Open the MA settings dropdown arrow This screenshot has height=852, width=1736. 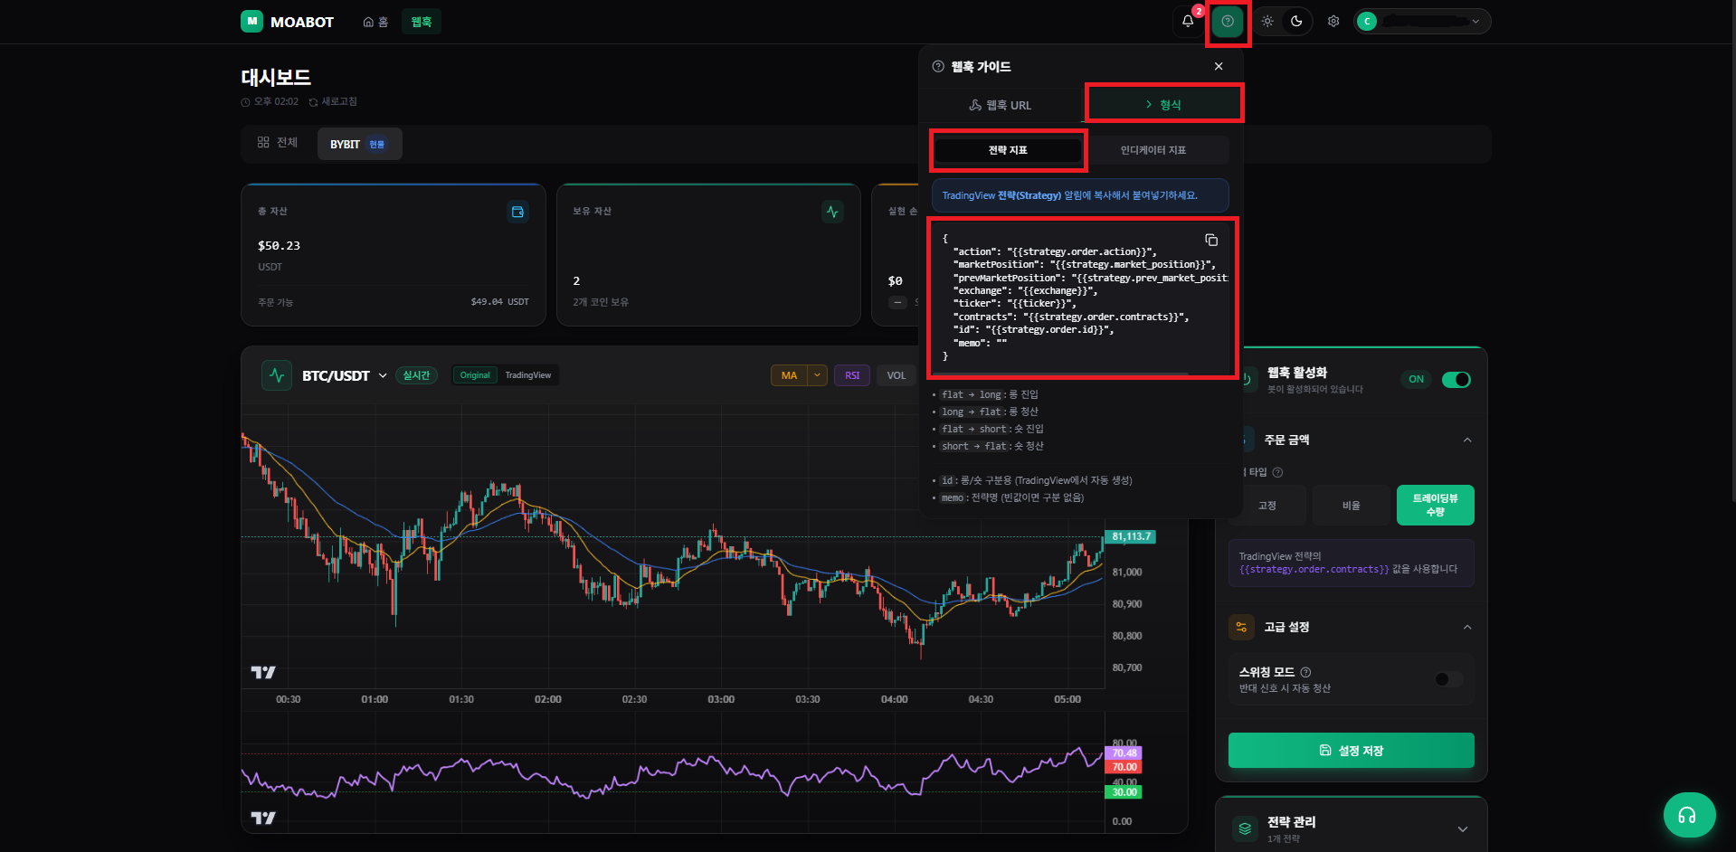[x=818, y=375]
